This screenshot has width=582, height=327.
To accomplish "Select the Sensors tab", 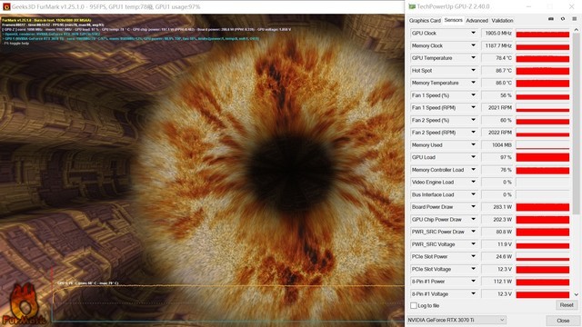I will 453,20.
